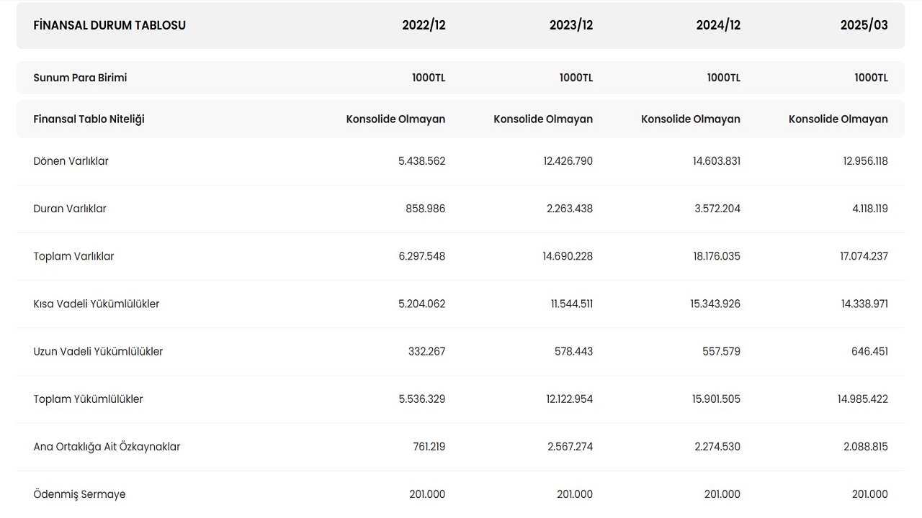Select the 2024/12 period header
This screenshot has height=518, width=922.
(717, 25)
